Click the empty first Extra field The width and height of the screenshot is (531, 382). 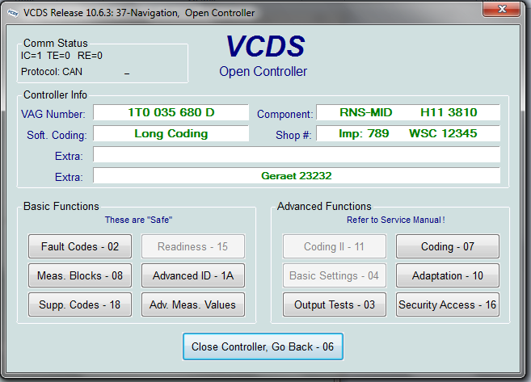coord(297,154)
